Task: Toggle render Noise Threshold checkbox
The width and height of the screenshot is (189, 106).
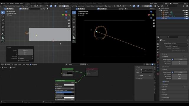Action: 172,72
